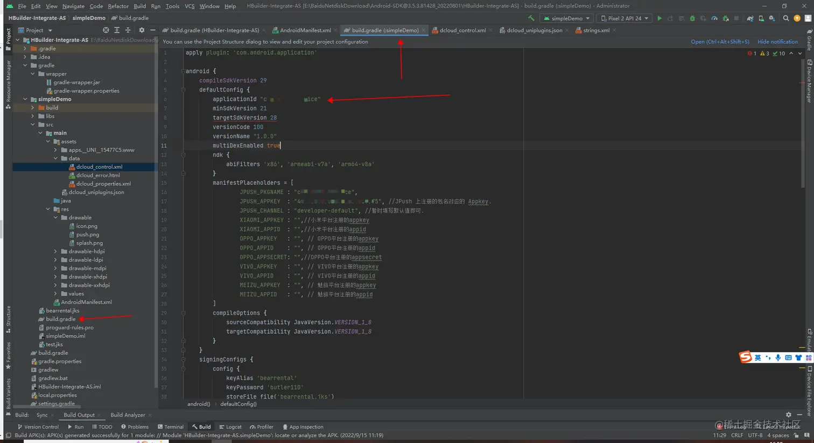Collapse the simpleDemo module node

tap(25, 99)
